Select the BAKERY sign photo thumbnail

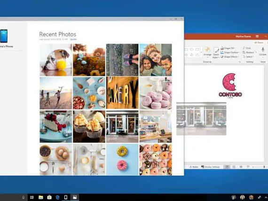(122, 93)
